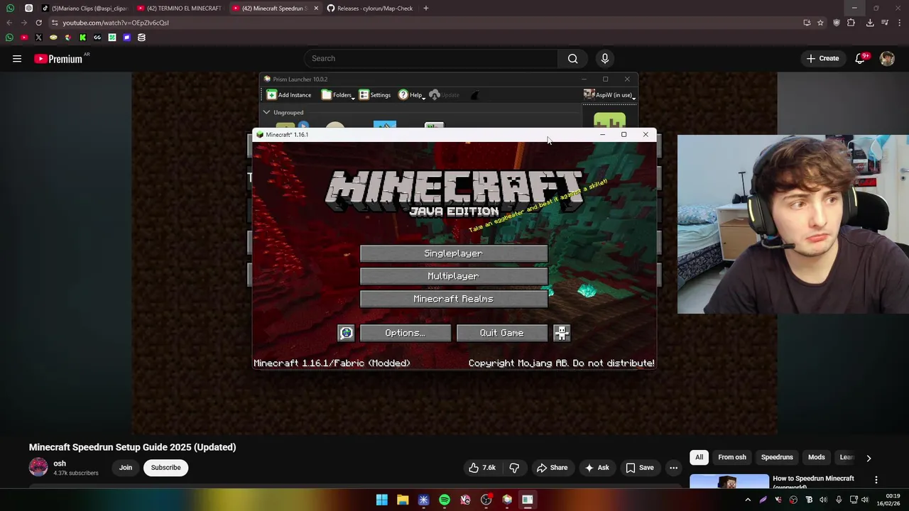Switch to Releases cylorun/Map-Check tab
This screenshot has height=511, width=909.
pos(369,9)
